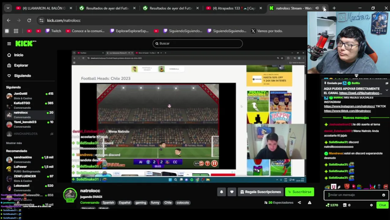Select the colocolo tag
390x220 pixels.
[183, 203]
